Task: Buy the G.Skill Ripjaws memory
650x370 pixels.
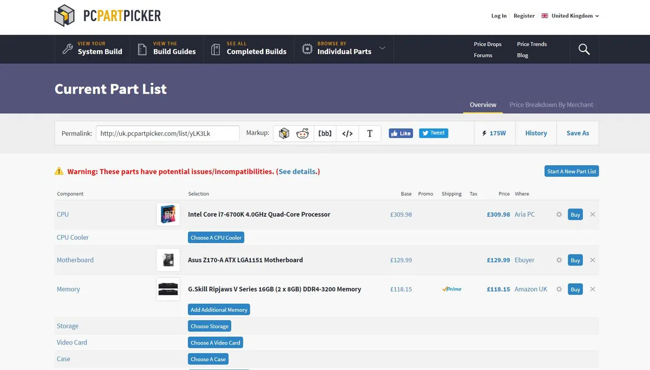Action: tap(575, 289)
